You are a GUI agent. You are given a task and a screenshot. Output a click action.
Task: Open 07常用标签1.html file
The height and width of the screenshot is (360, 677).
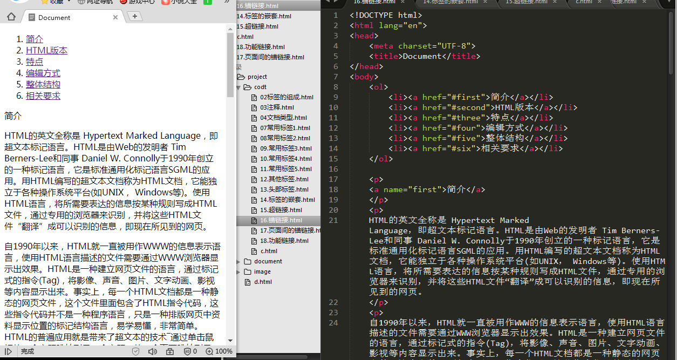(285, 128)
